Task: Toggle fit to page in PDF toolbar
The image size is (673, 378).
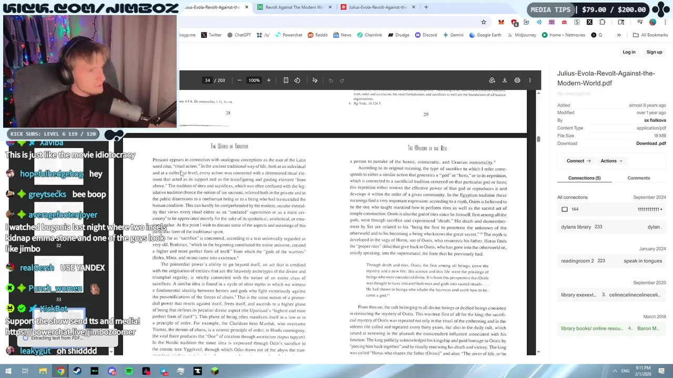Action: click(285, 80)
